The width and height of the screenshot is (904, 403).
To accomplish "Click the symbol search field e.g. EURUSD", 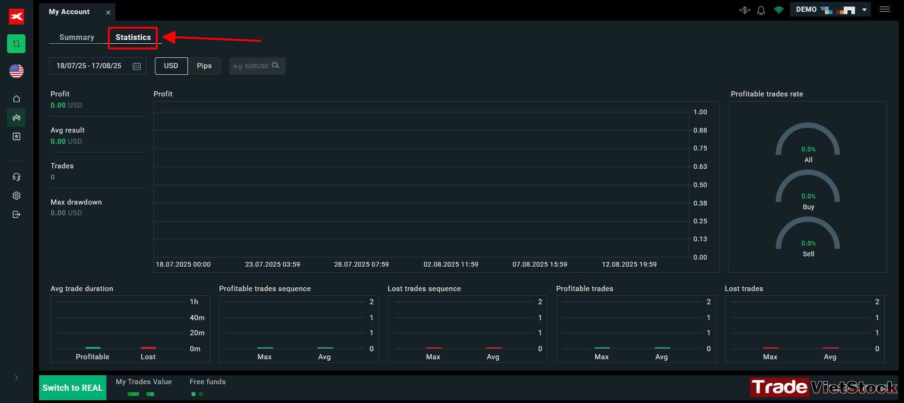I will click(x=257, y=66).
